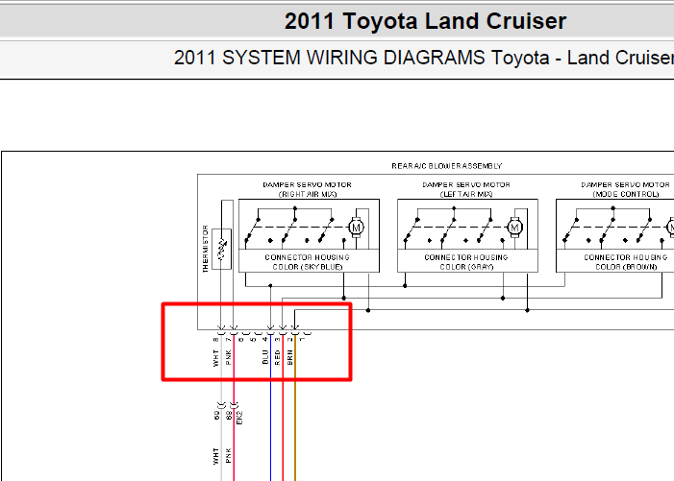This screenshot has width=674, height=481.
Task: Click the "PNK" label beneath the EK2 connector
Action: point(229,456)
